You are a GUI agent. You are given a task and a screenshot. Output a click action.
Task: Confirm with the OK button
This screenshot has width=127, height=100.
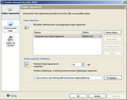78,96
